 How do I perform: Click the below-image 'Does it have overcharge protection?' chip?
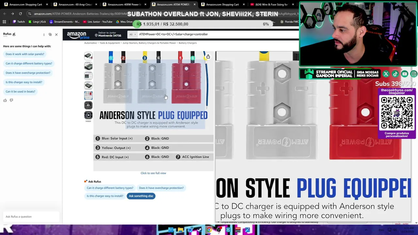(161, 188)
